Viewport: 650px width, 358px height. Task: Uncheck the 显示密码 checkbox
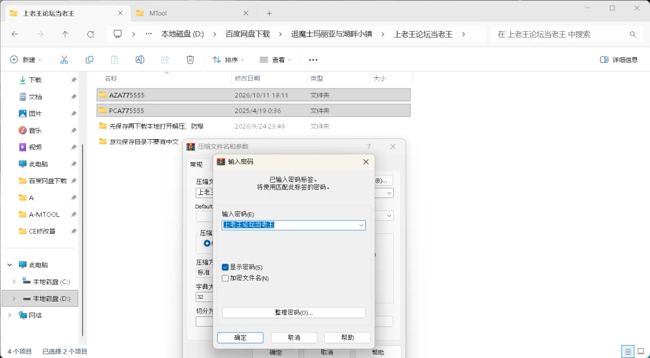pos(225,267)
